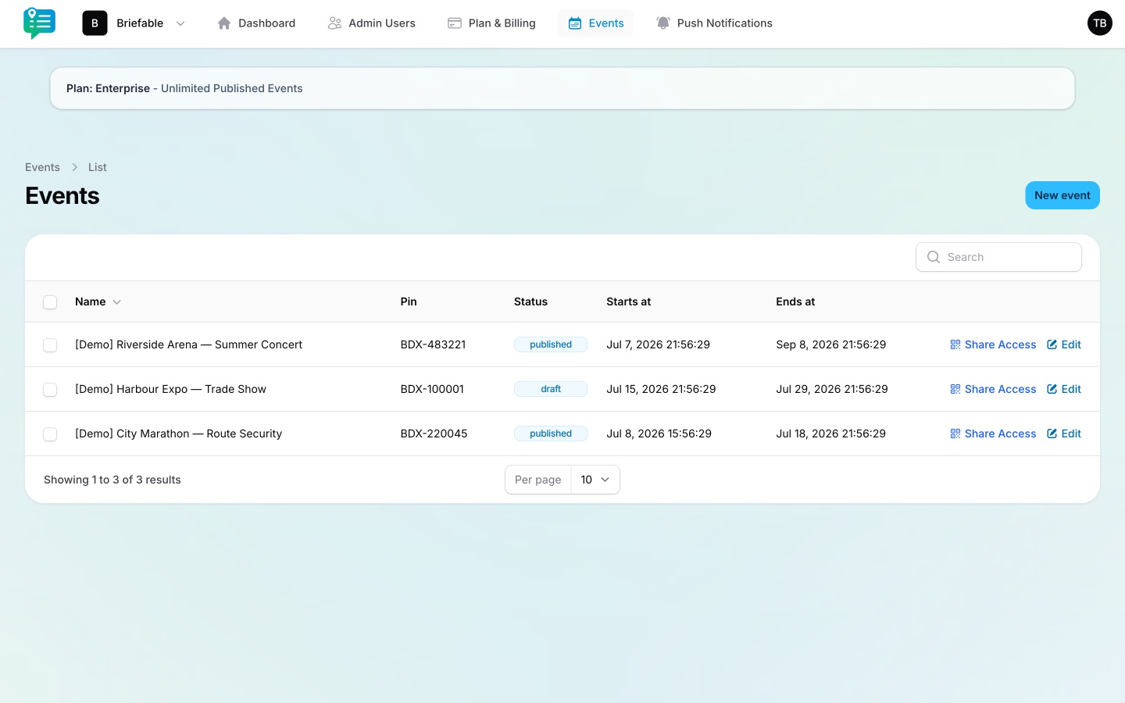This screenshot has width=1125, height=703.
Task: Click the Pin column header
Action: coord(409,302)
